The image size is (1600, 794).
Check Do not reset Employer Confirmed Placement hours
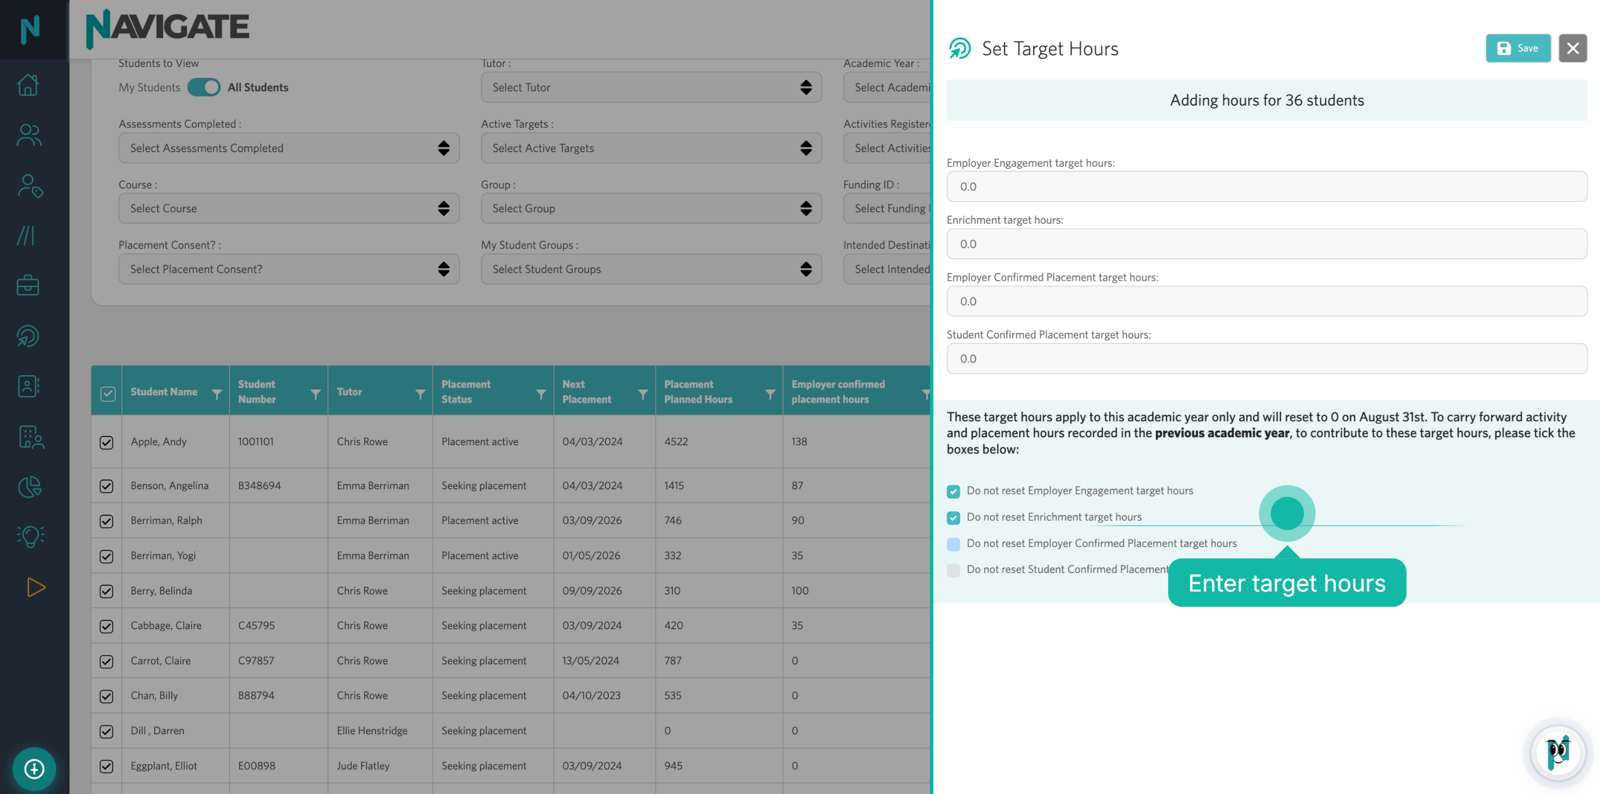click(954, 544)
